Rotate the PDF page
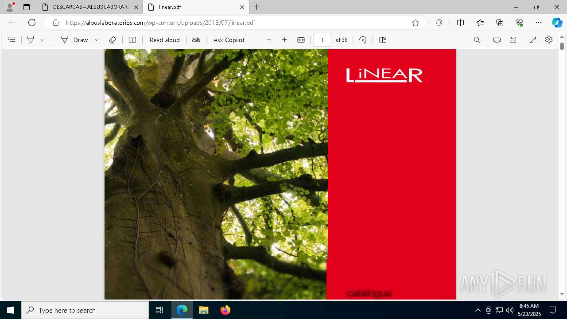 click(x=363, y=40)
